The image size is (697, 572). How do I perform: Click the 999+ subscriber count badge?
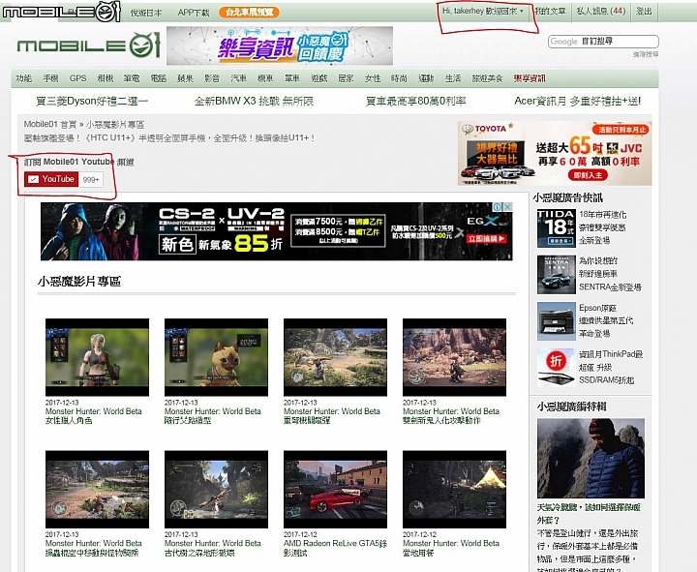pyautogui.click(x=91, y=180)
